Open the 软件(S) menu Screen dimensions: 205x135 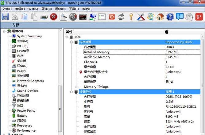pos(33,9)
